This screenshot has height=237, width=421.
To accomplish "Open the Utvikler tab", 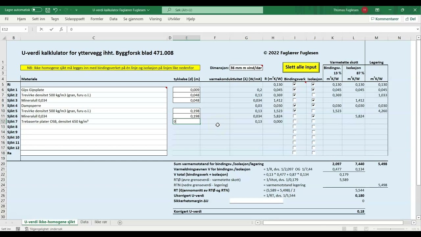I will tap(174, 19).
